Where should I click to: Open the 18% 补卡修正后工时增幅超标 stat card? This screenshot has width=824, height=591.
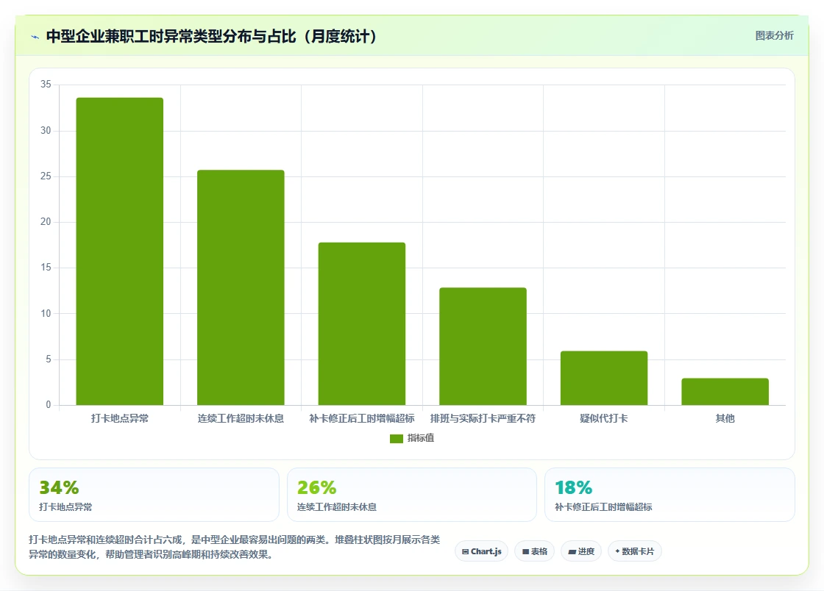[x=669, y=495]
